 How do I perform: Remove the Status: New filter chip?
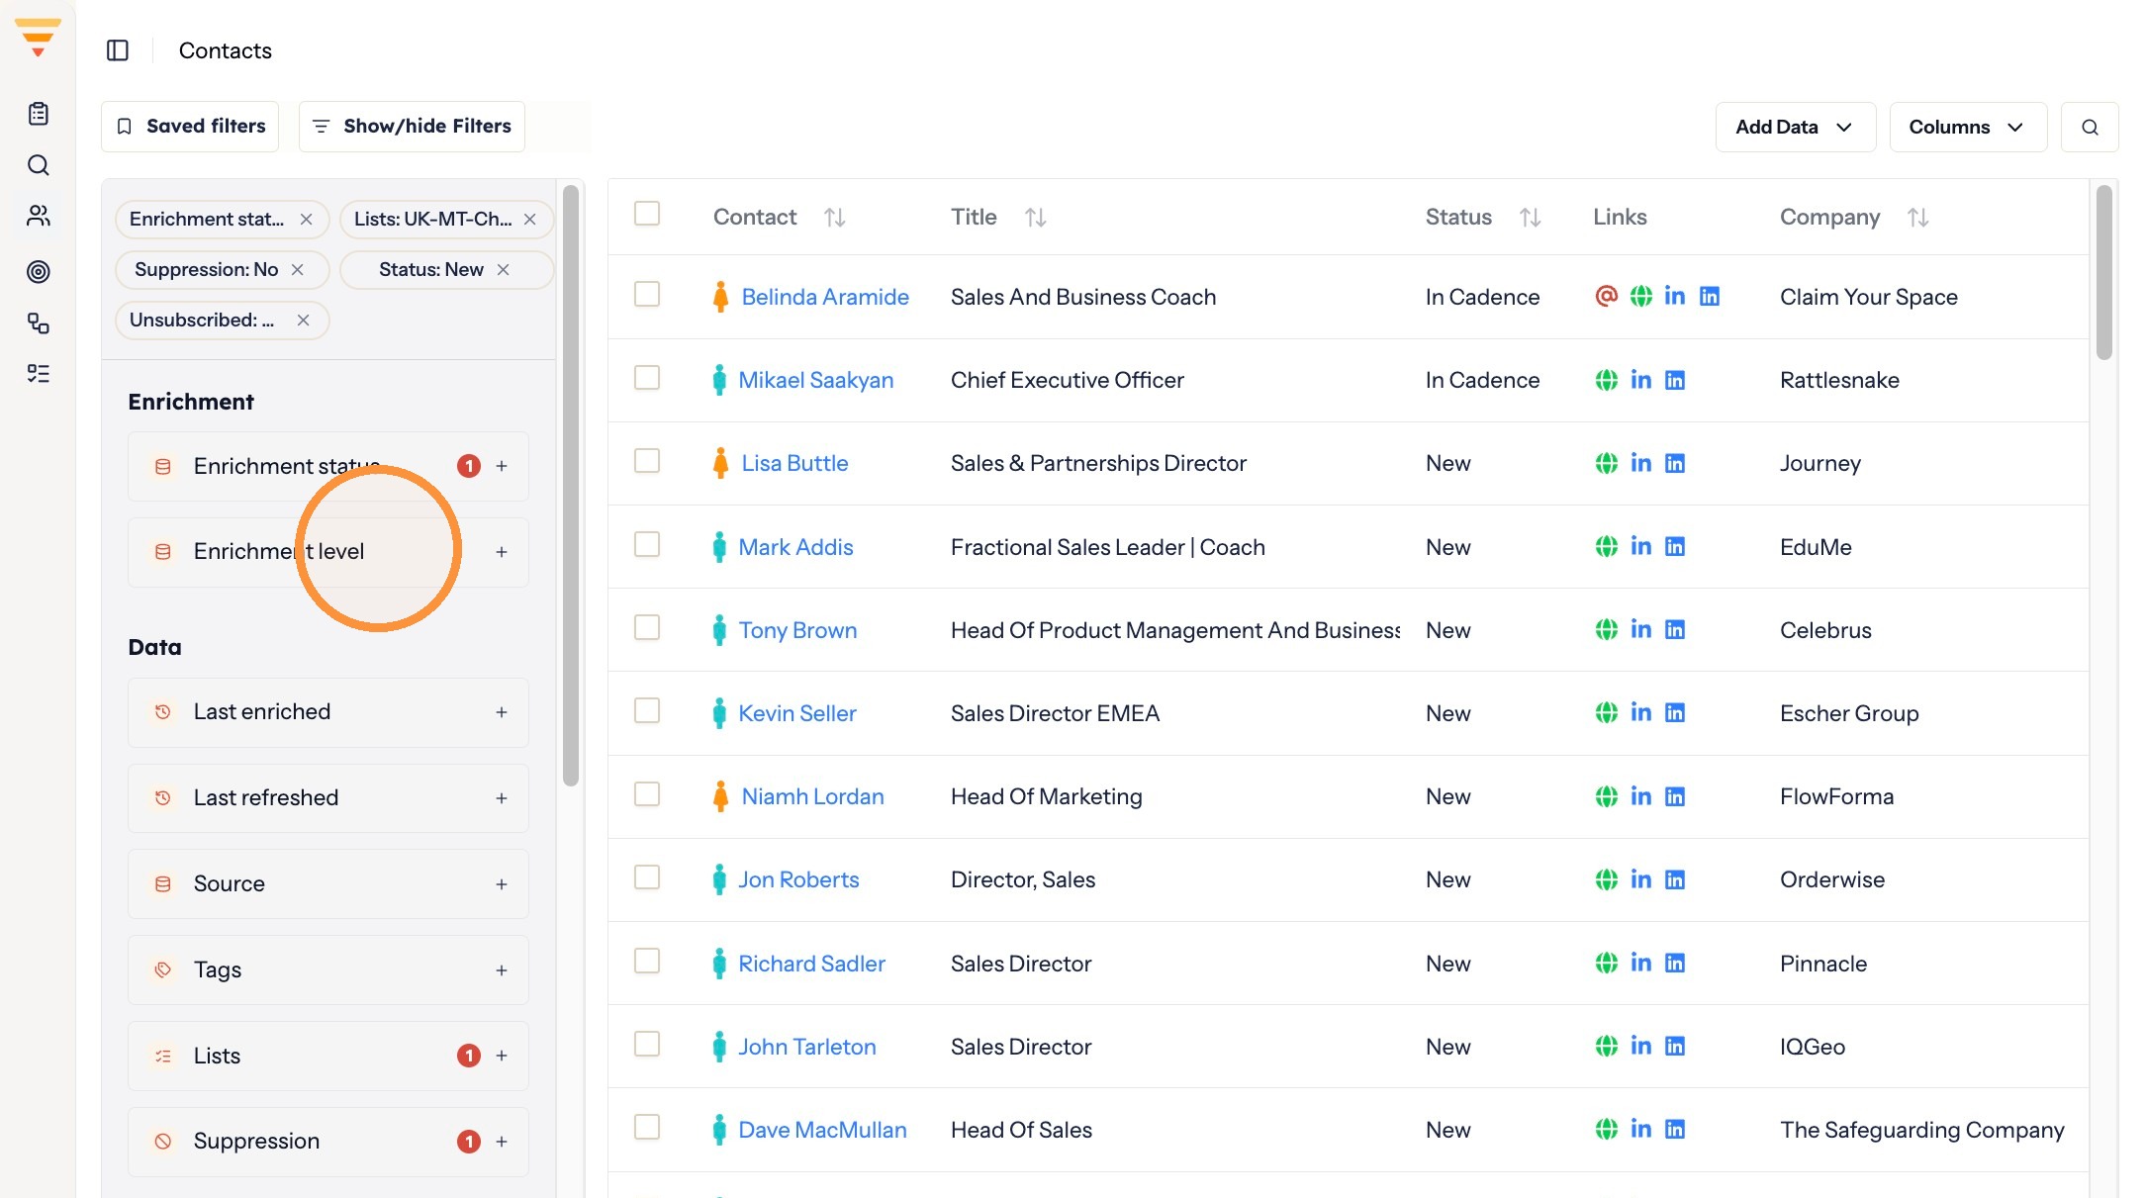503,270
